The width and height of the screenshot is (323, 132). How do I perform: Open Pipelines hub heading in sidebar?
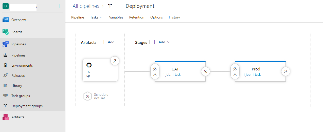coord(19,44)
